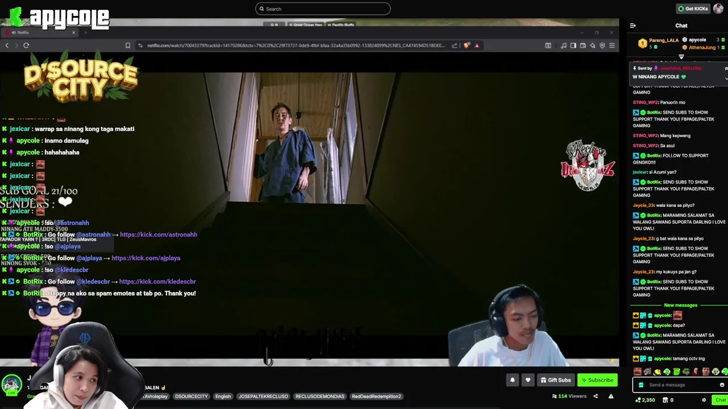Click the Chat panel title
The width and height of the screenshot is (728, 409).
[x=681, y=26]
